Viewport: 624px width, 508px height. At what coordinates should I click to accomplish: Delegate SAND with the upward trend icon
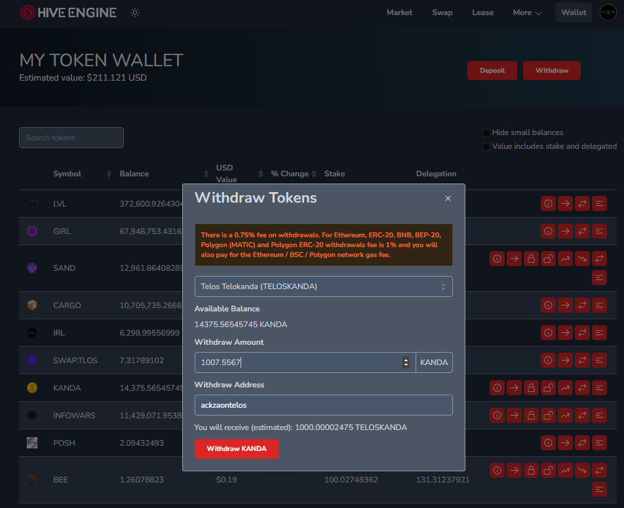point(565,259)
